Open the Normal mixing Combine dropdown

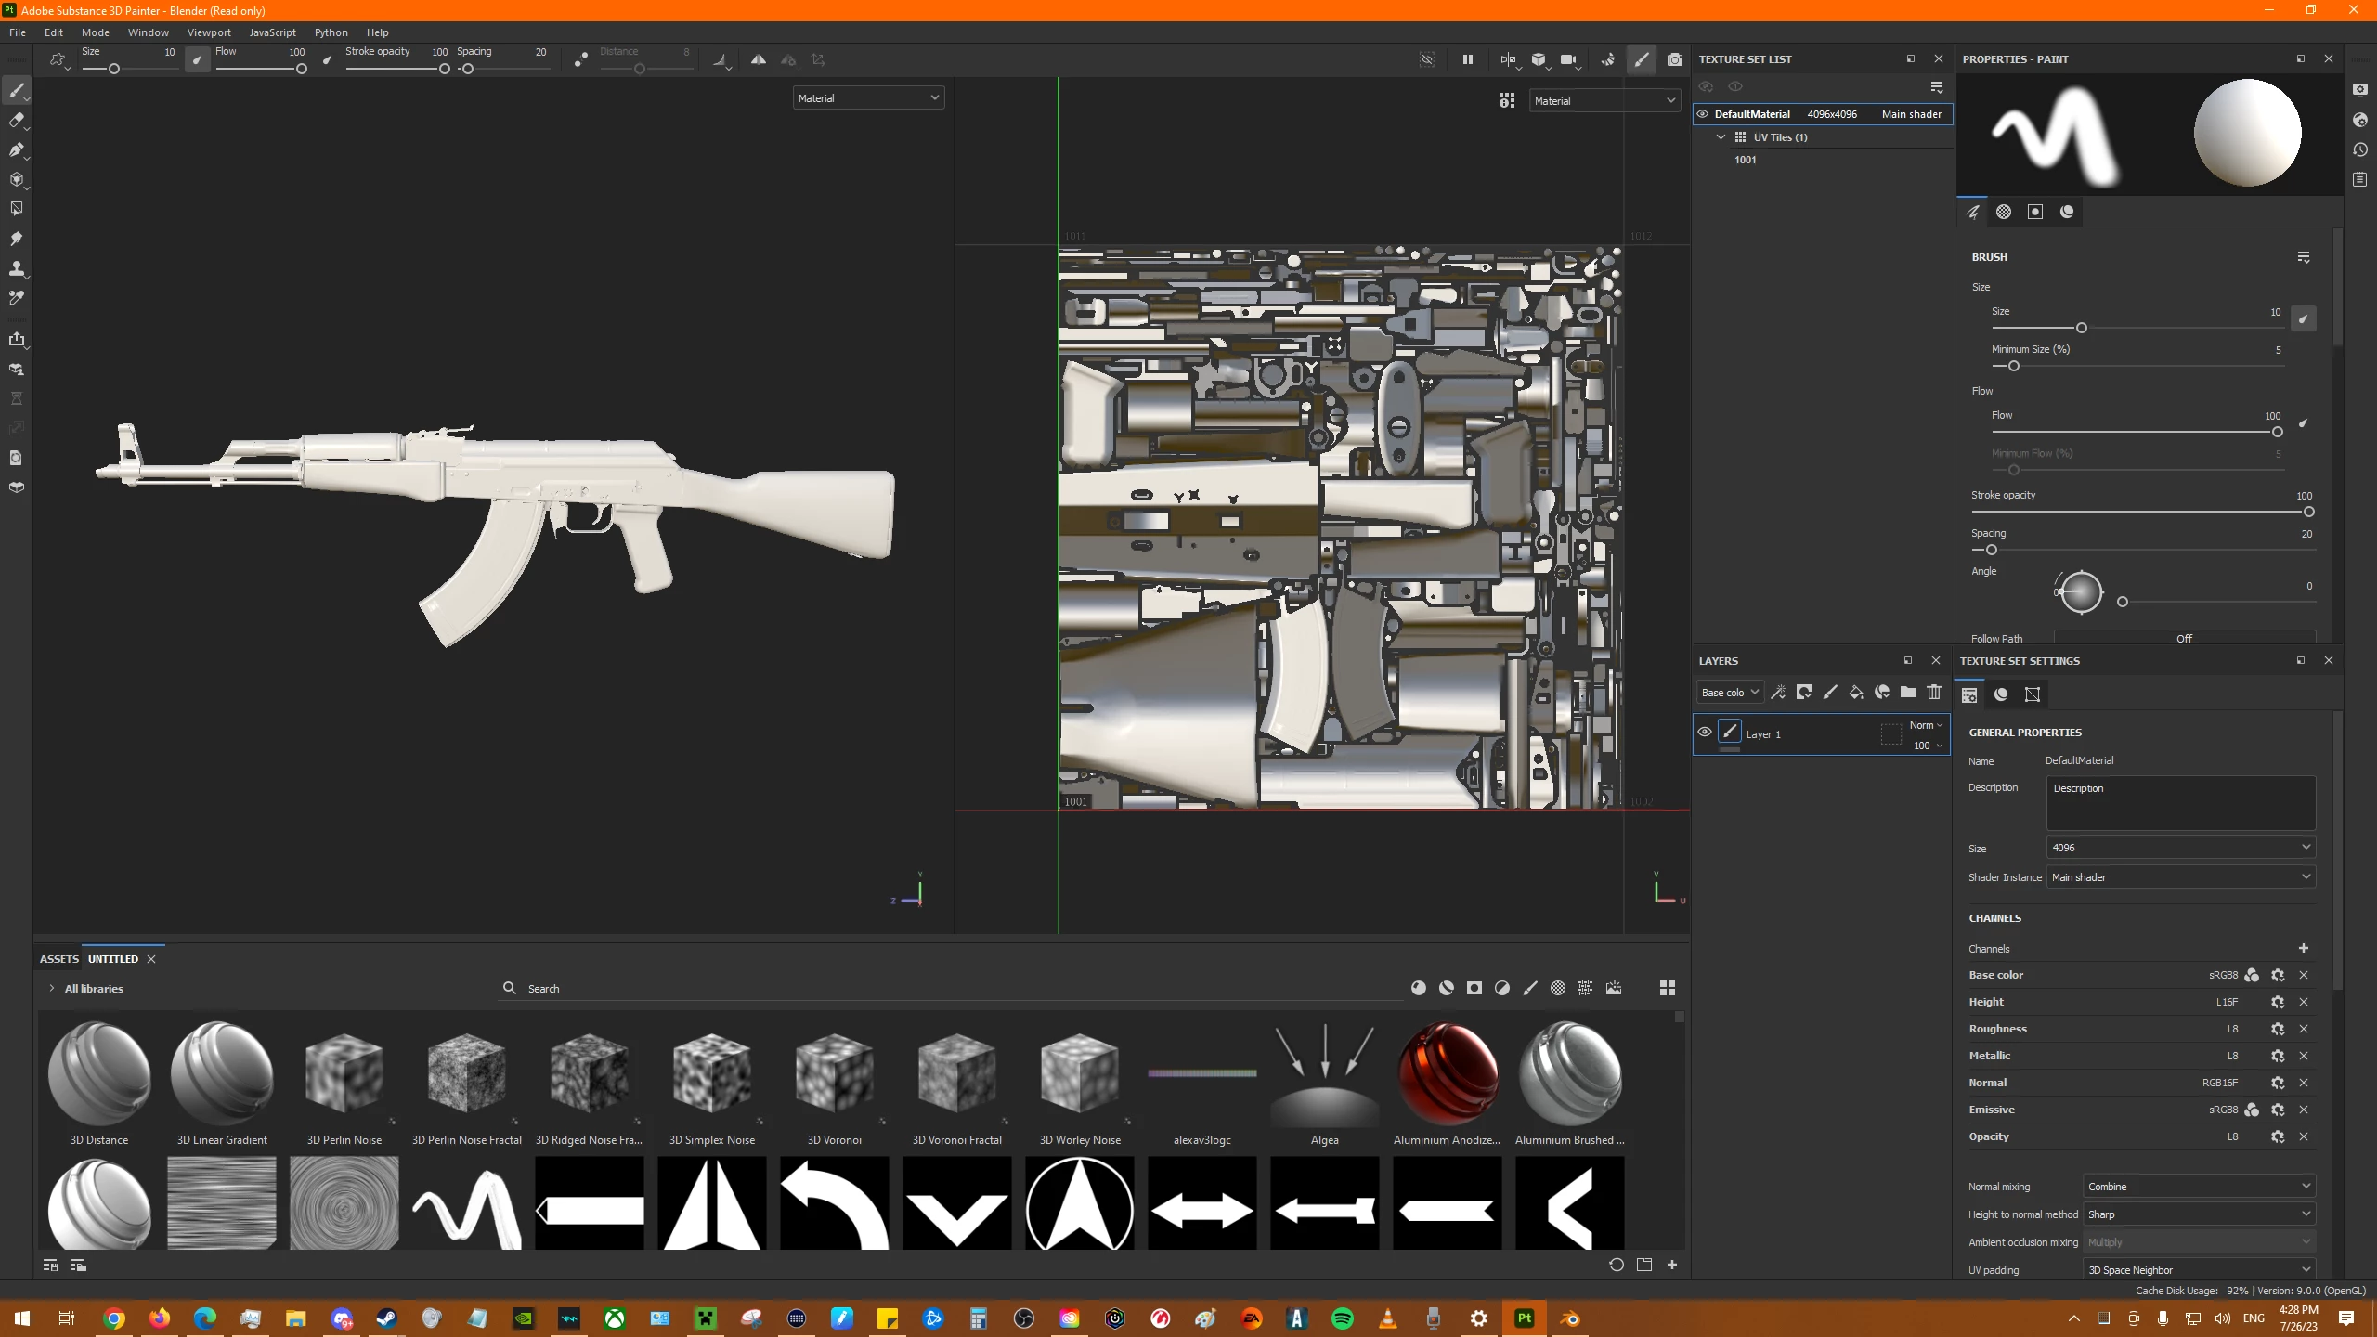[2198, 1187]
